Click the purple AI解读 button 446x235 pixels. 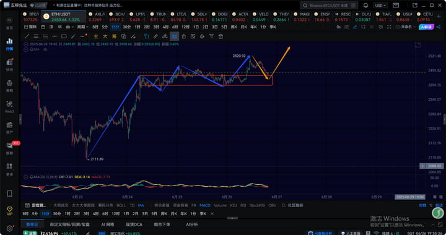point(426,27)
